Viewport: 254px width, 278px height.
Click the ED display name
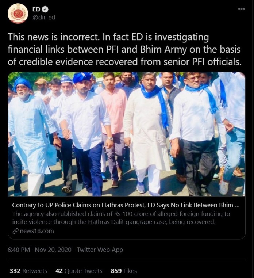pyautogui.click(x=36, y=9)
